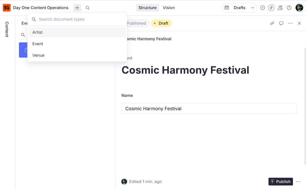Open the presence users icon

click(280, 8)
